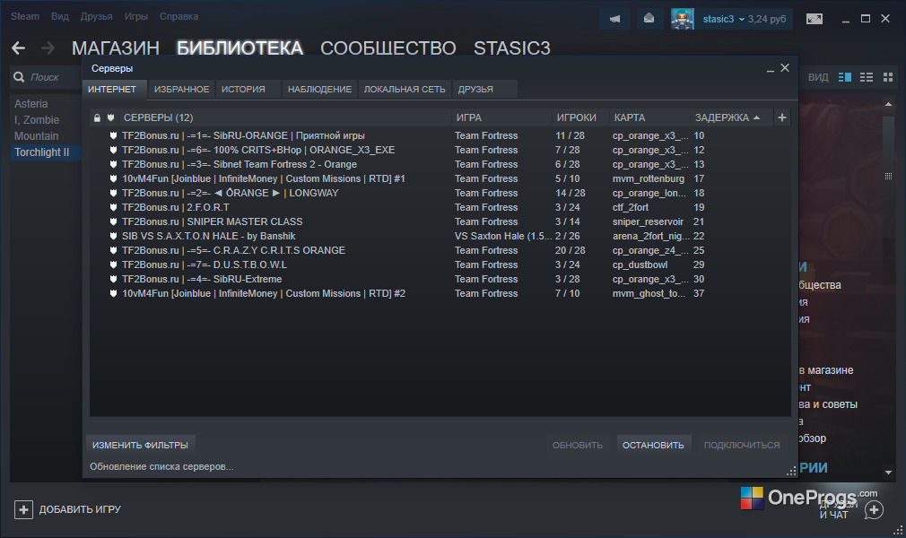Click the ДОБАВИТЬ ИГРУ plus icon
The height and width of the screenshot is (538, 906).
coord(23,509)
